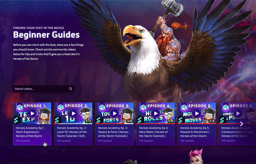This screenshot has height=164, width=256.
Task: Play the Episode 2 Level 10 video
Action: [x=73, y=113]
